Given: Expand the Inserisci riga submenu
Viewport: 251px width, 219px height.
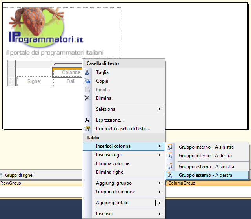Looking at the screenshot, I should click(124, 155).
